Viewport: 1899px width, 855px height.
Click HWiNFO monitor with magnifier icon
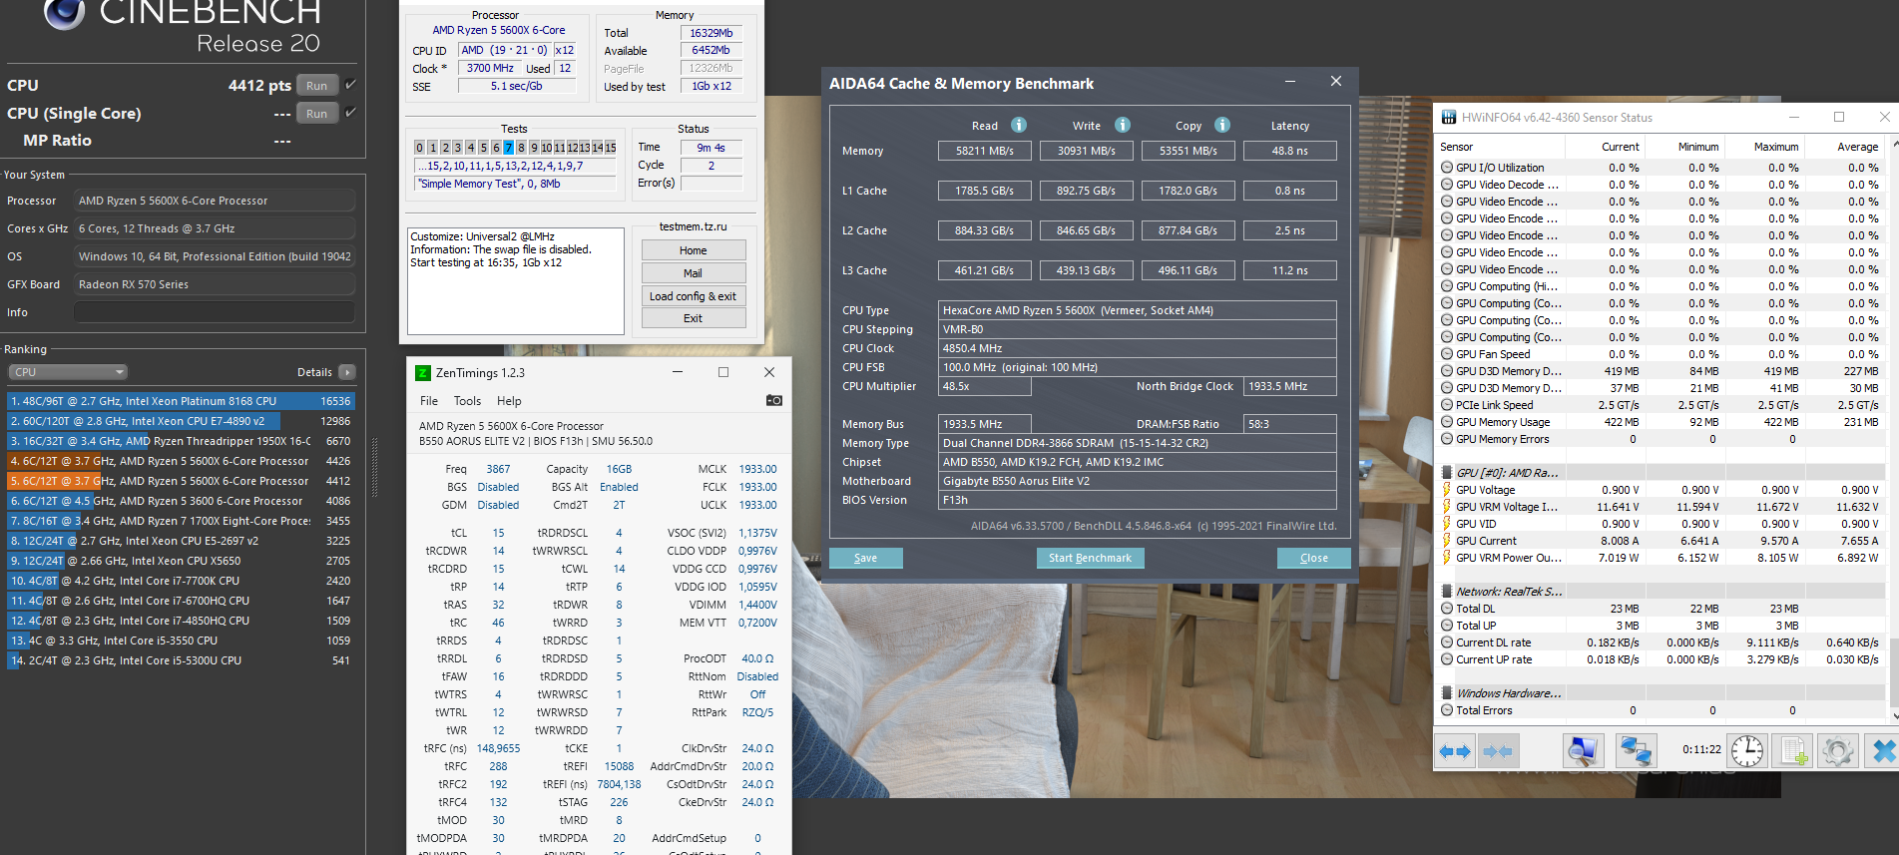click(x=1584, y=751)
